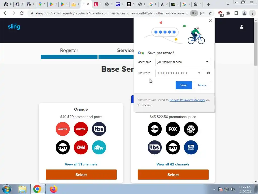
Task: Show the password with the eye icon
Action: pyautogui.click(x=208, y=73)
